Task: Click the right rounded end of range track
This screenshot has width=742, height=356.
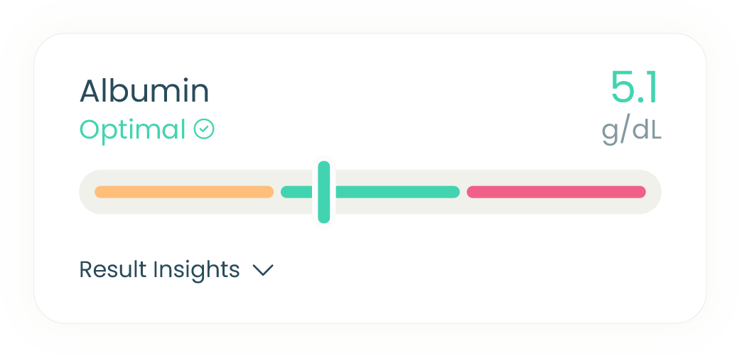Action: [x=654, y=192]
